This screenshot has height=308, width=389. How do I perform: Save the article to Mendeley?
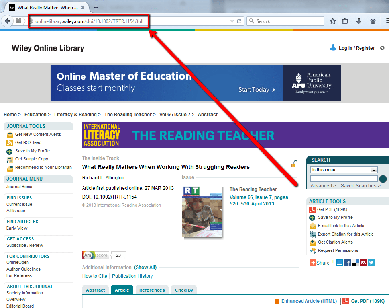click(363, 263)
